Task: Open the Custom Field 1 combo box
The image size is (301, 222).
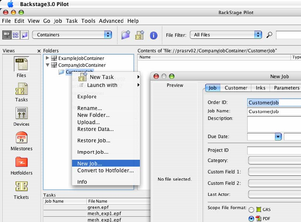Action: pos(274,172)
